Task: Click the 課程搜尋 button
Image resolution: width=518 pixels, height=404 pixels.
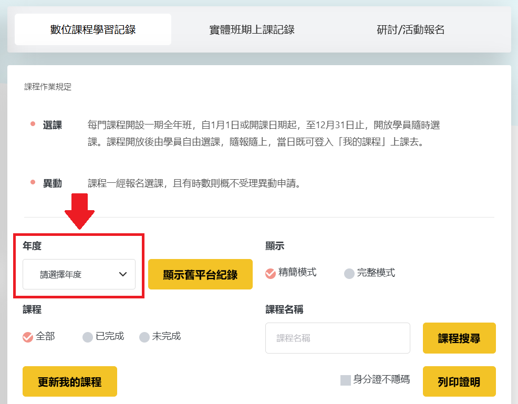Action: [x=459, y=338]
